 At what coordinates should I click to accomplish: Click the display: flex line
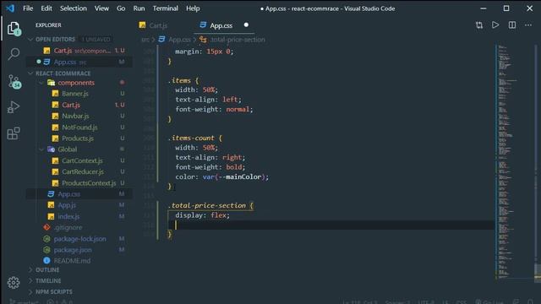coord(202,215)
